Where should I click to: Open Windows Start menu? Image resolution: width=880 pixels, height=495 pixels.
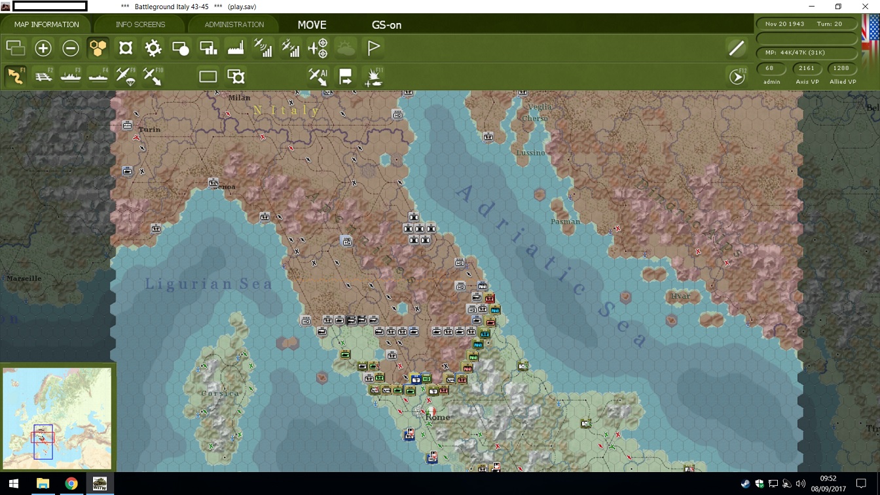[x=14, y=484]
